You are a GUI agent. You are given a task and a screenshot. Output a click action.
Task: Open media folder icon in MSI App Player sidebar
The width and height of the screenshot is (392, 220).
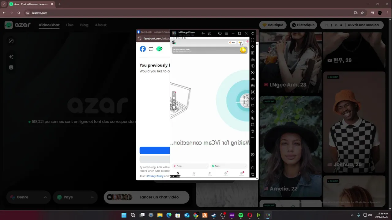click(253, 105)
